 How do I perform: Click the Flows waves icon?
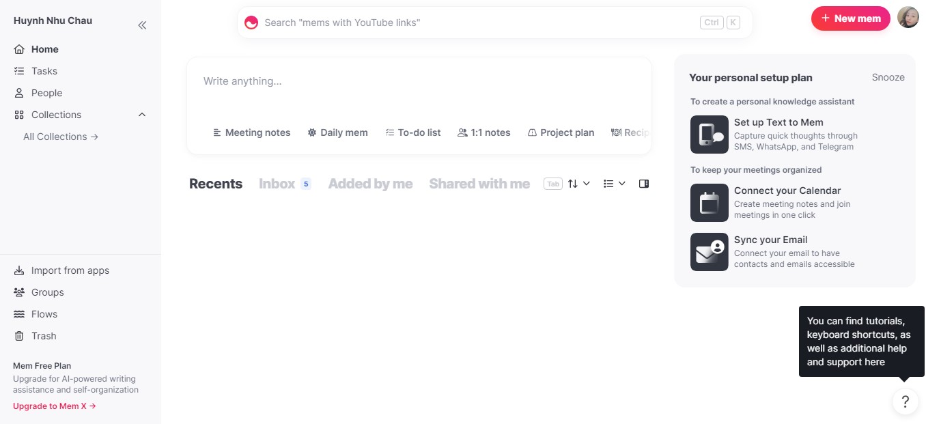(19, 314)
